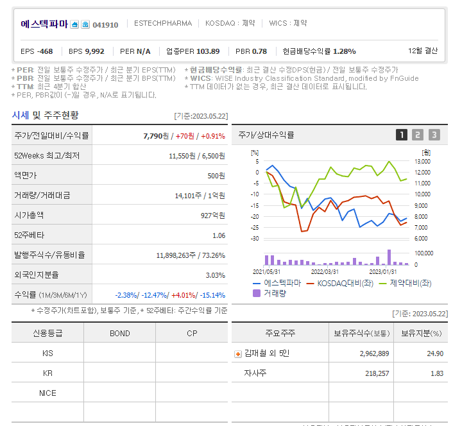Click the 11,550원 / 6,500원 cell
The height and width of the screenshot is (426, 453).
click(160, 156)
